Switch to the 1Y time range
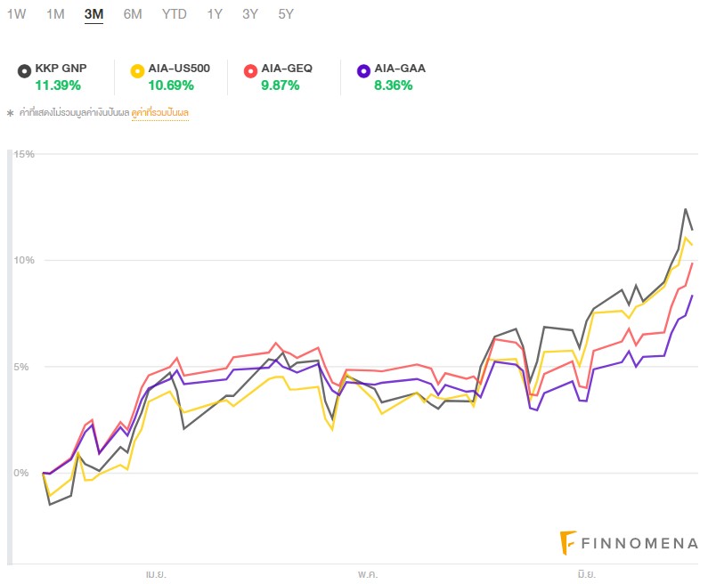 215,14
